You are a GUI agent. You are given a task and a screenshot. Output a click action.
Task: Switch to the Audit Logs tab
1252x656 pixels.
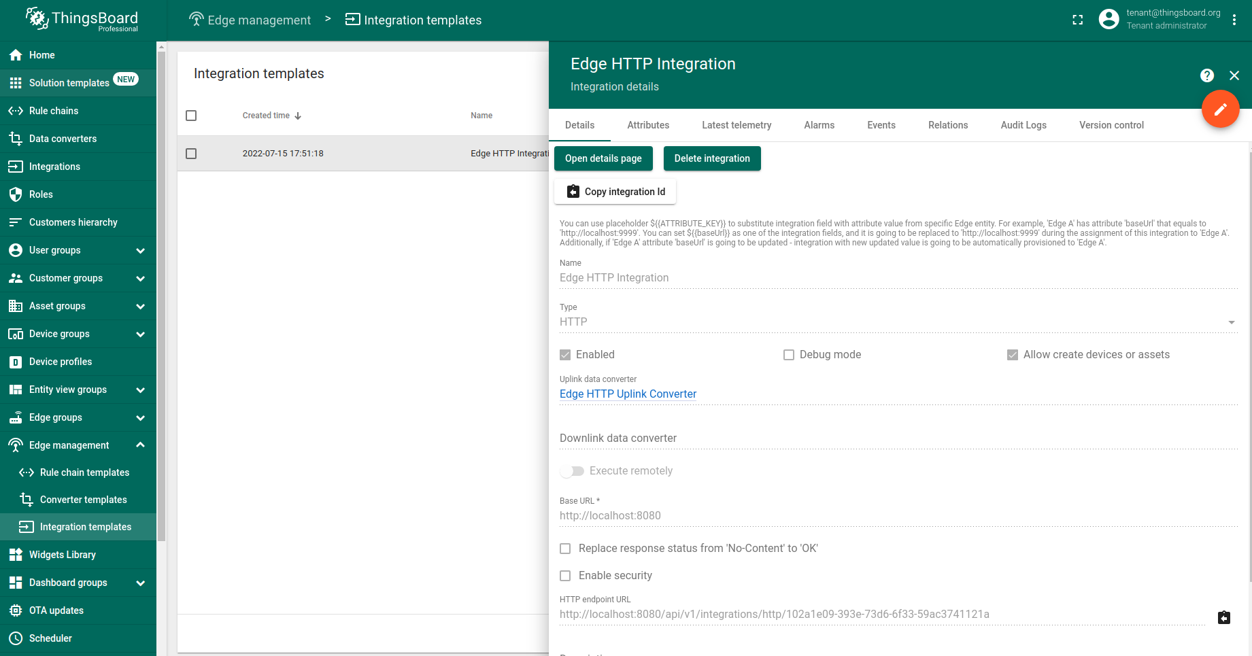point(1023,125)
